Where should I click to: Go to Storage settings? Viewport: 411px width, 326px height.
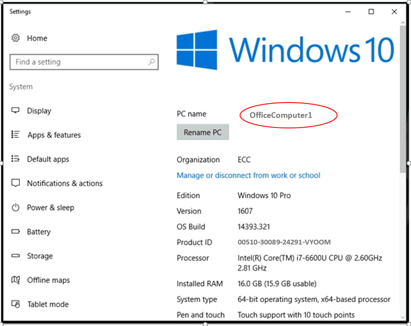[x=39, y=256]
